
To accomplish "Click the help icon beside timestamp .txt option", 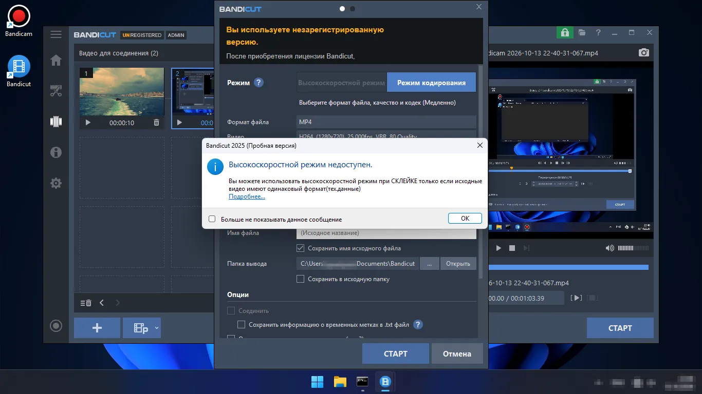I will pyautogui.click(x=418, y=324).
